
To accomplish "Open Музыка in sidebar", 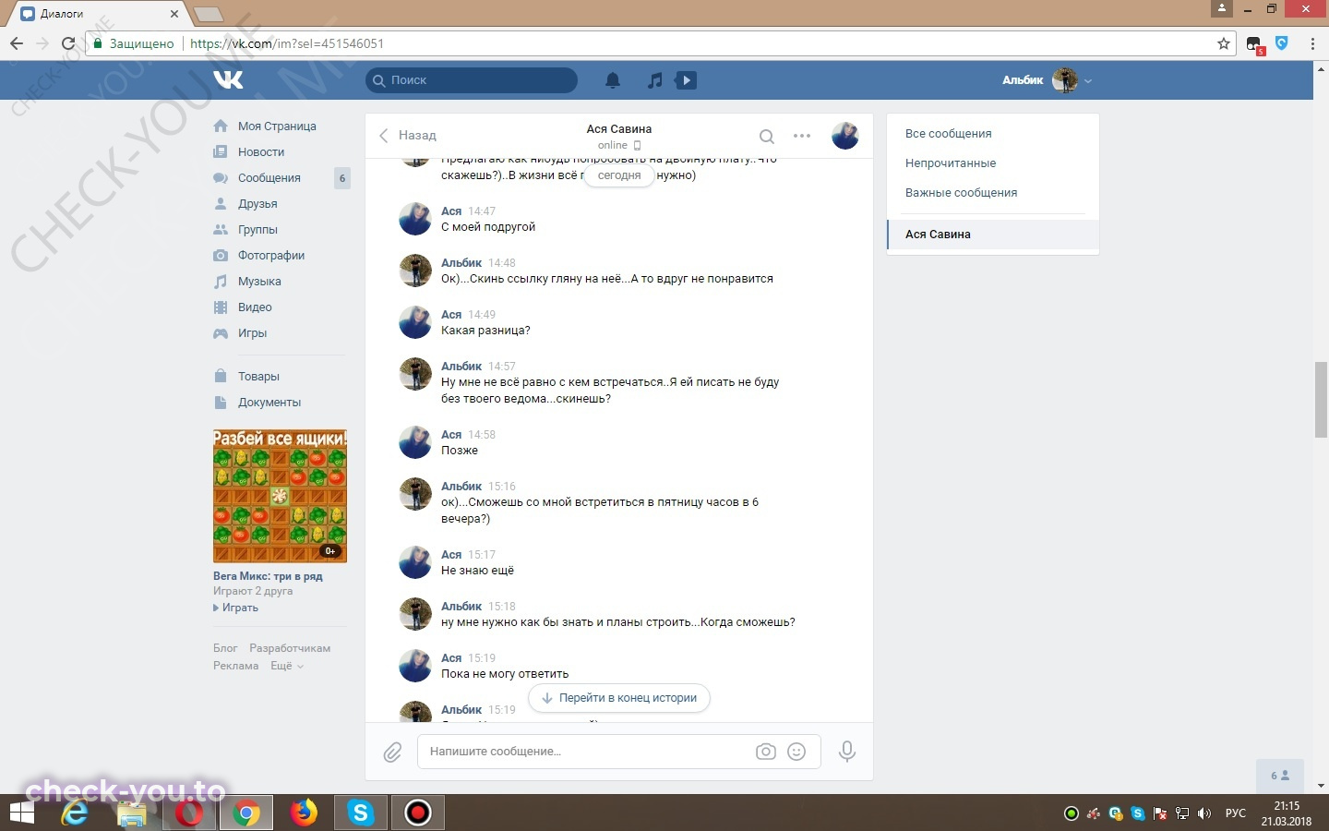I will click(x=259, y=282).
